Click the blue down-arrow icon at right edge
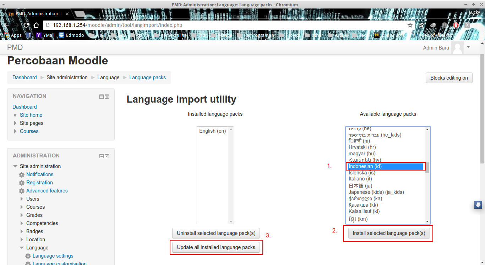Screen dimensions: 485x265 click(478, 205)
